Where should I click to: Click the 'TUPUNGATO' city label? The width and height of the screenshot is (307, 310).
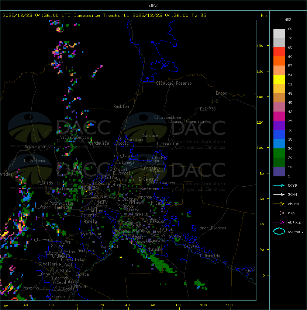point(60,256)
